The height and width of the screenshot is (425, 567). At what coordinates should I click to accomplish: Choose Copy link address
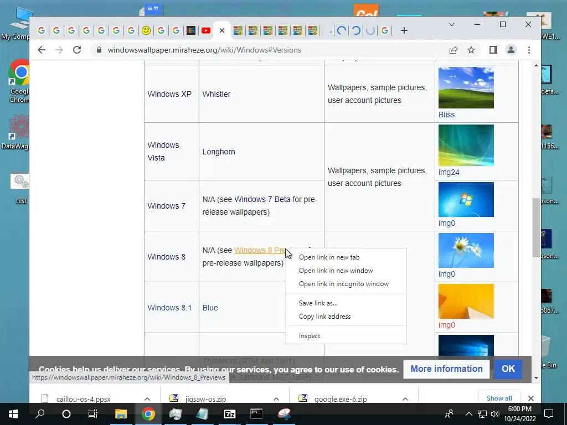click(346, 317)
